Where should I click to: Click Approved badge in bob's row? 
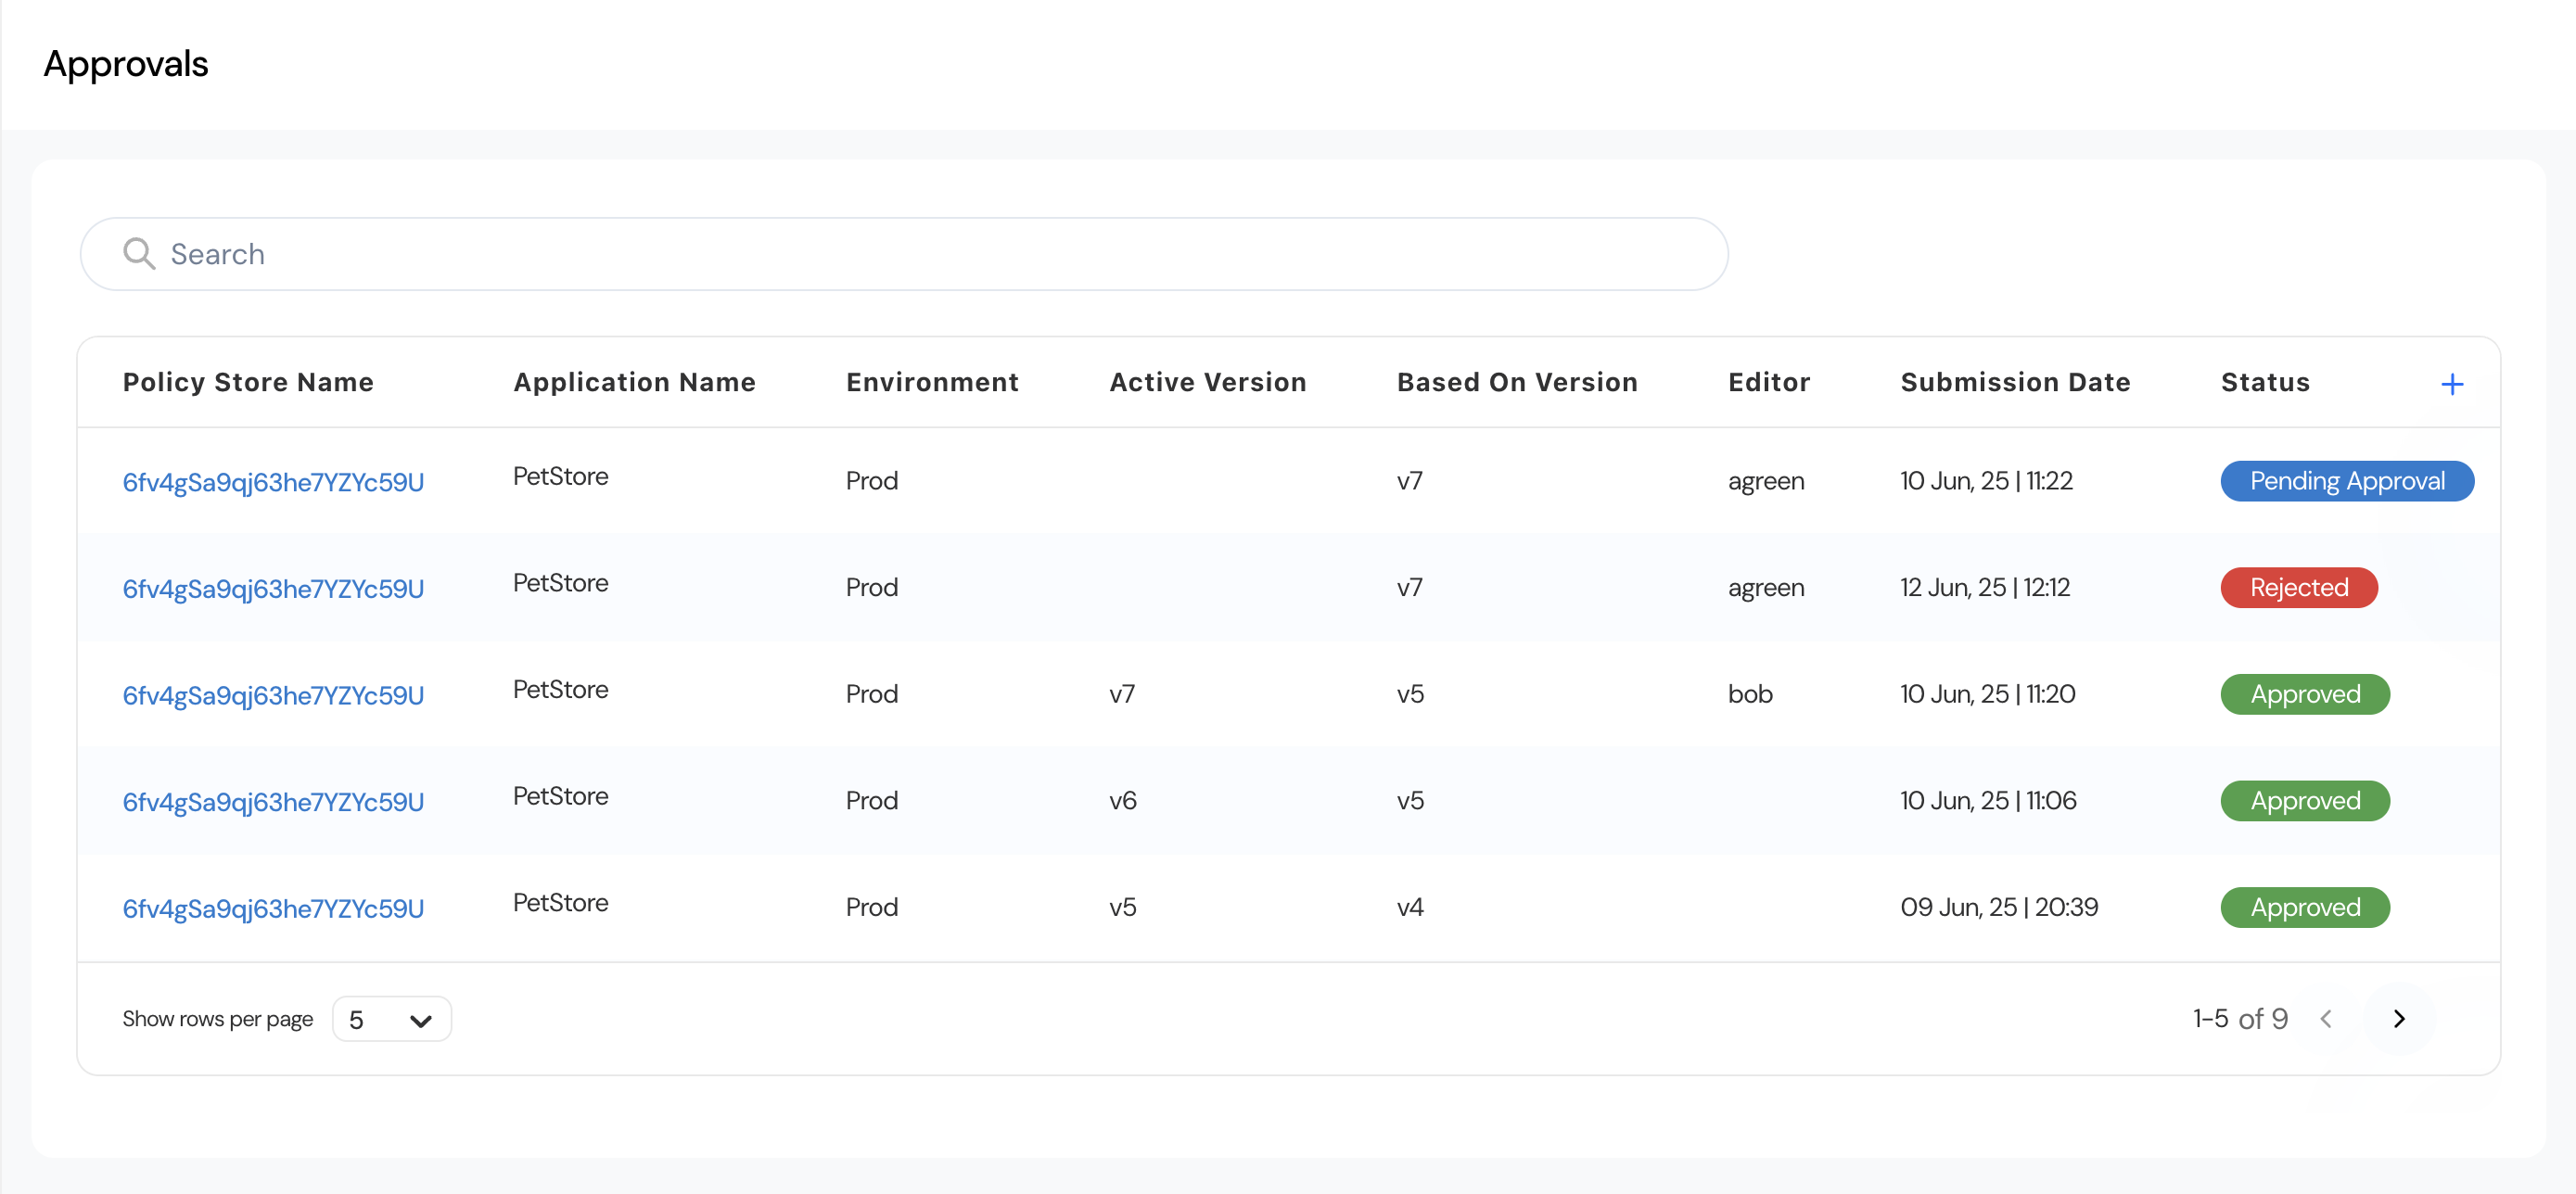click(2304, 694)
